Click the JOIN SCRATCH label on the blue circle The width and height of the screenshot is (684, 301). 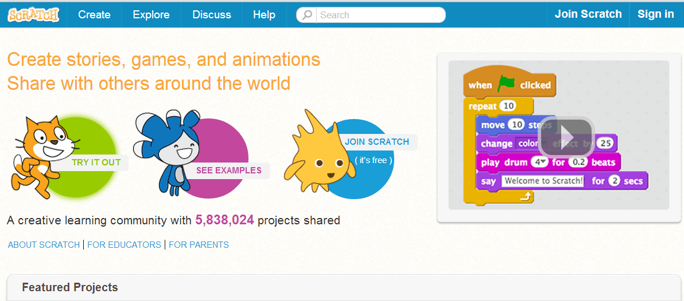click(x=377, y=142)
